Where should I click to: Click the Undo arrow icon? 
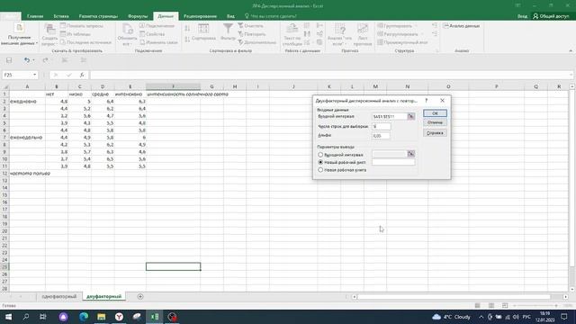(x=26, y=60)
